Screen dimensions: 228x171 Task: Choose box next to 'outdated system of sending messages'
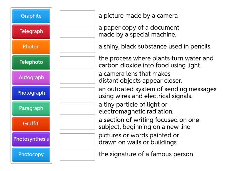(x=77, y=93)
